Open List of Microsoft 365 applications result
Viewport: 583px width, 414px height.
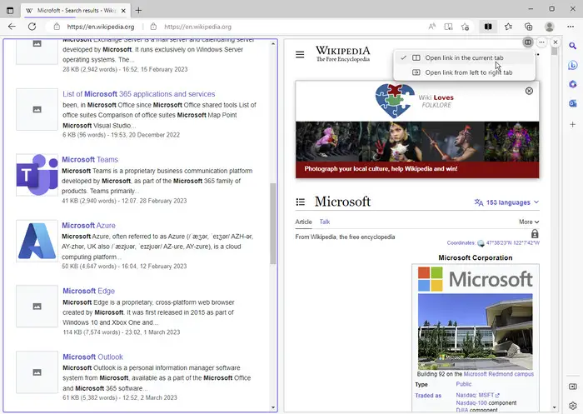tap(139, 94)
